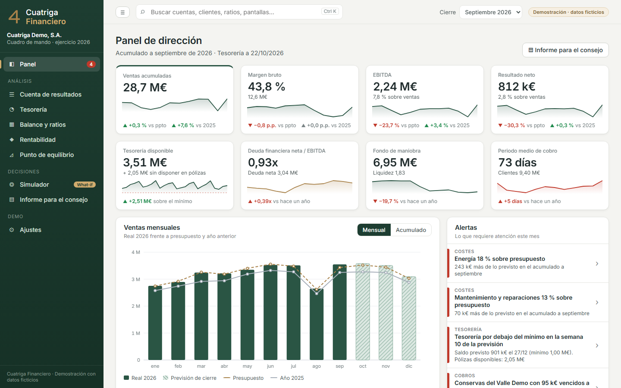This screenshot has width=621, height=388.
Task: Open the Ajustes menu item
Action: (52, 230)
